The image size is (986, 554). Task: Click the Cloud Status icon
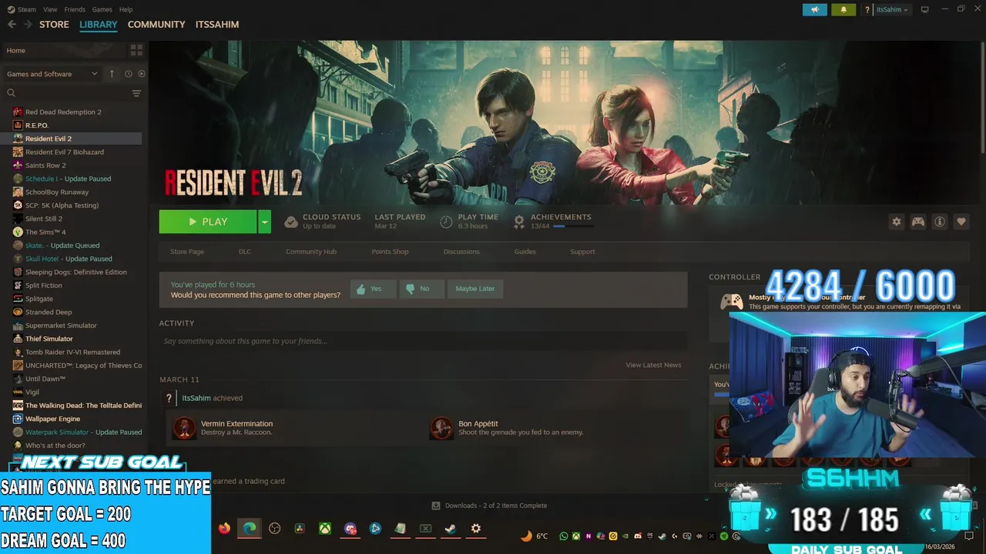tap(290, 222)
